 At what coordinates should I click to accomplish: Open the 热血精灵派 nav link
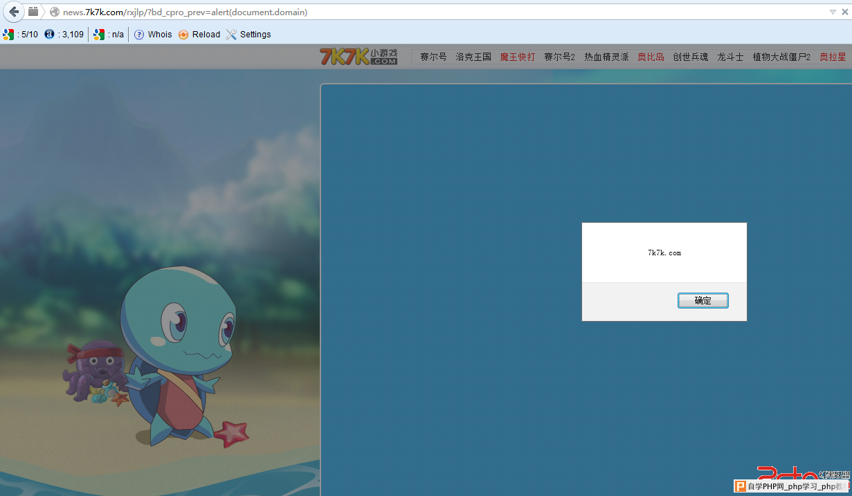(x=606, y=57)
